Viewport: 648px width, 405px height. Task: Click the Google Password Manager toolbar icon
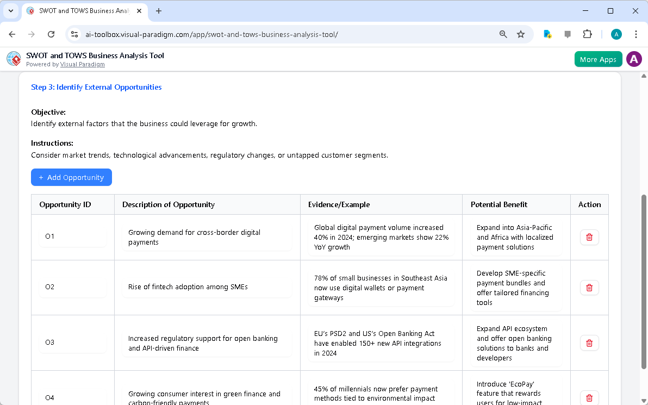coord(547,34)
